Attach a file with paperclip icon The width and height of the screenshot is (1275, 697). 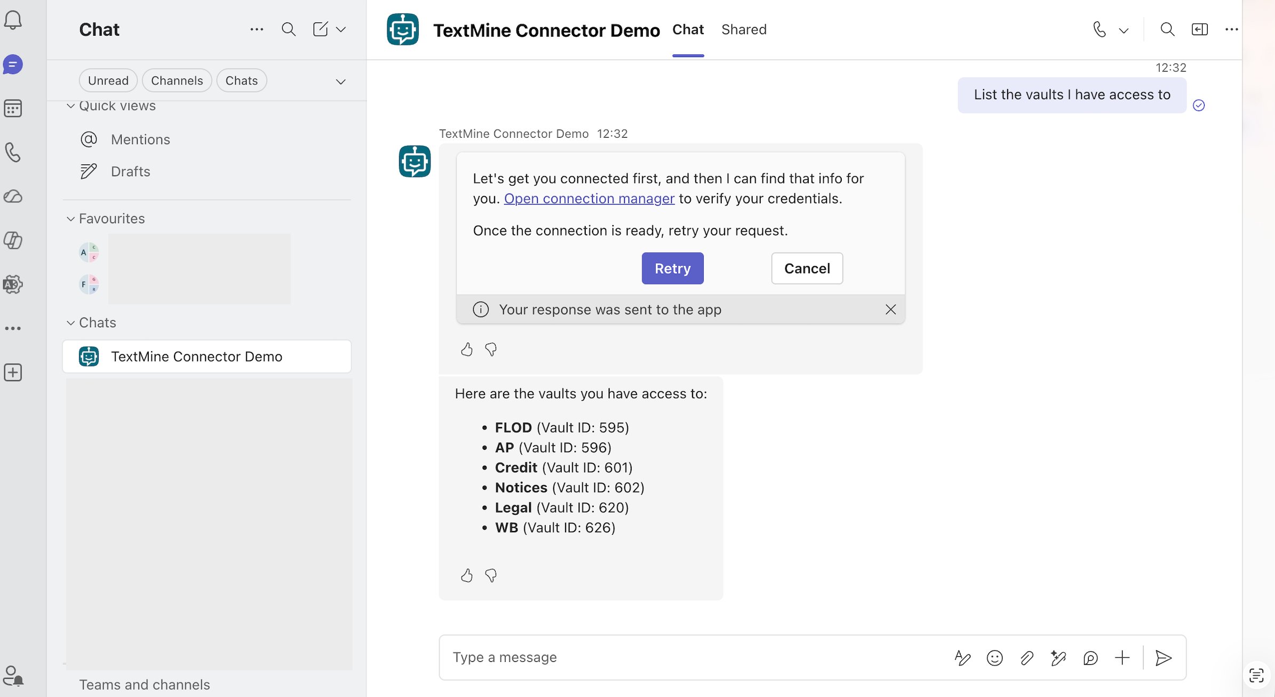1026,658
